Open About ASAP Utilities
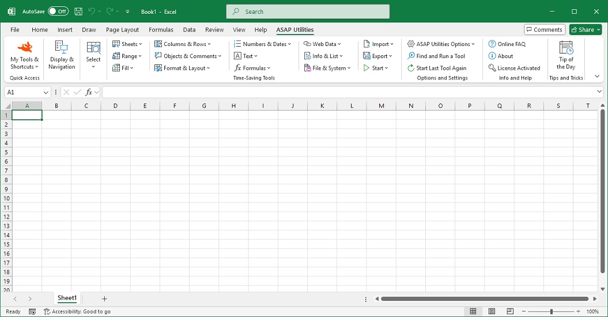The height and width of the screenshot is (317, 608). [x=501, y=56]
